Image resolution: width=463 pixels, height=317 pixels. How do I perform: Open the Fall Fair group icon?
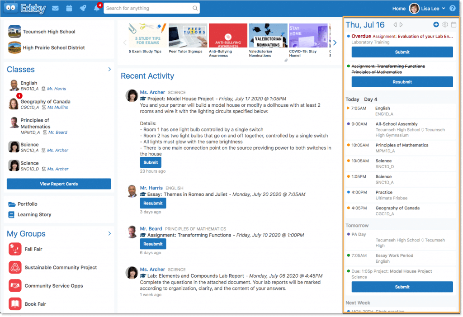click(x=15, y=249)
